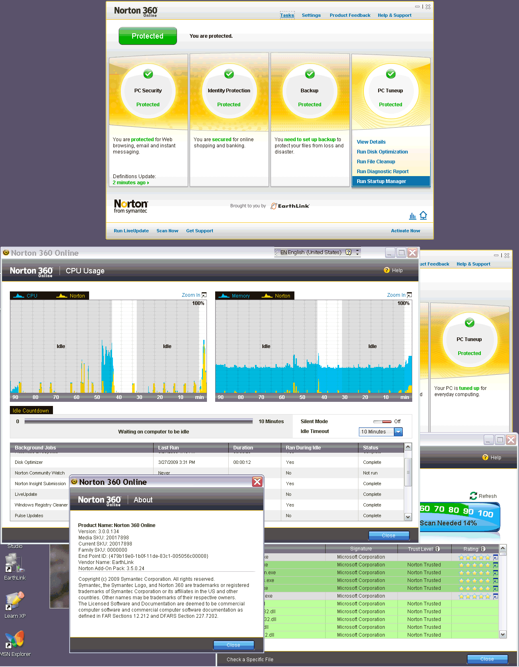Click the green Refresh arrows icon
The image size is (519, 667).
click(x=473, y=496)
